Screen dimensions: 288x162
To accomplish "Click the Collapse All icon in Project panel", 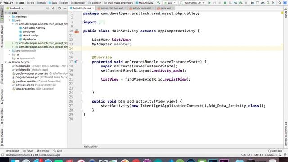I will pos(53,8).
